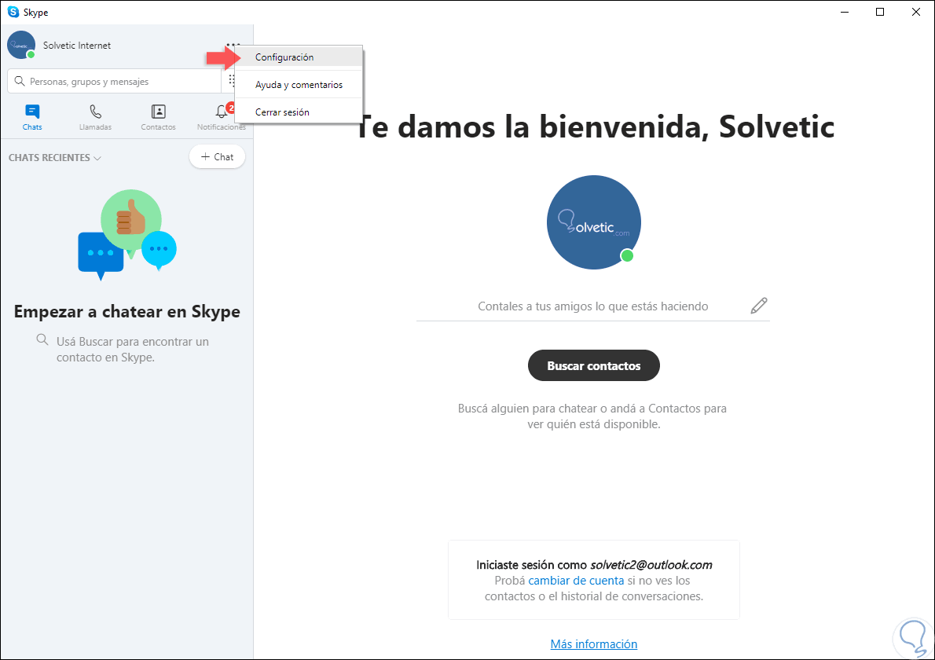
Task: Click the mood text field Contales a tus amigos
Action: coord(592,306)
